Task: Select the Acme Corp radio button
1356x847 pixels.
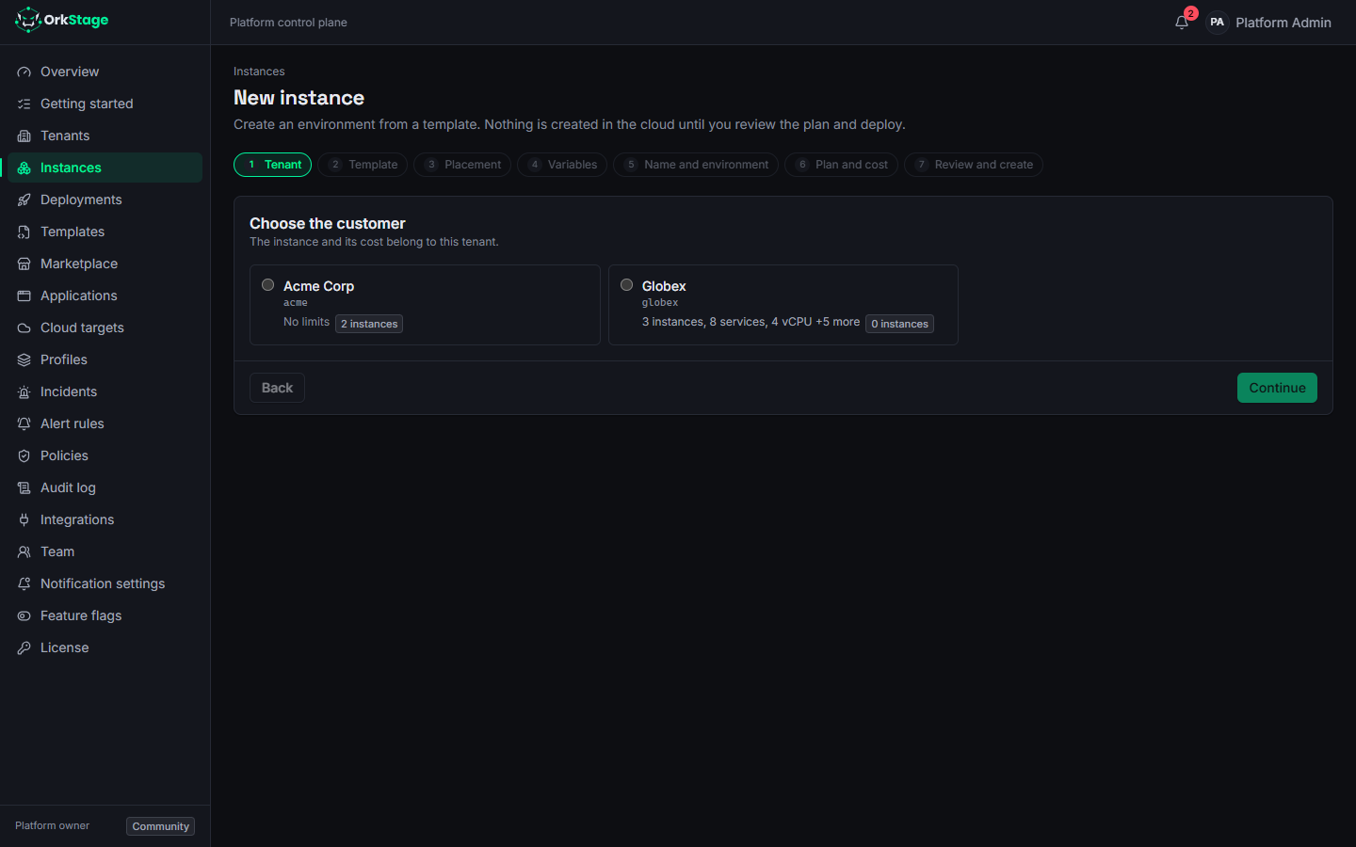Action: click(267, 285)
